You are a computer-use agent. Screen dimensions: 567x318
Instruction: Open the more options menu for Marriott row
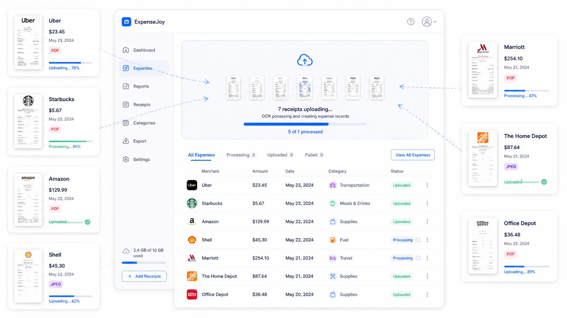(x=427, y=258)
